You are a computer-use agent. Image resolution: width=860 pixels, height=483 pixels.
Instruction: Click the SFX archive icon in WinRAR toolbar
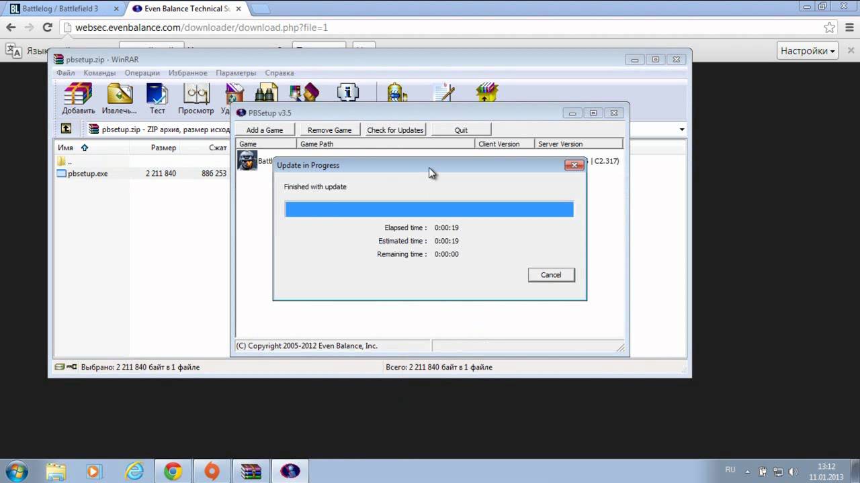(486, 93)
